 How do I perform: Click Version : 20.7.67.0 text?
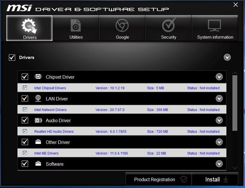[110, 110]
